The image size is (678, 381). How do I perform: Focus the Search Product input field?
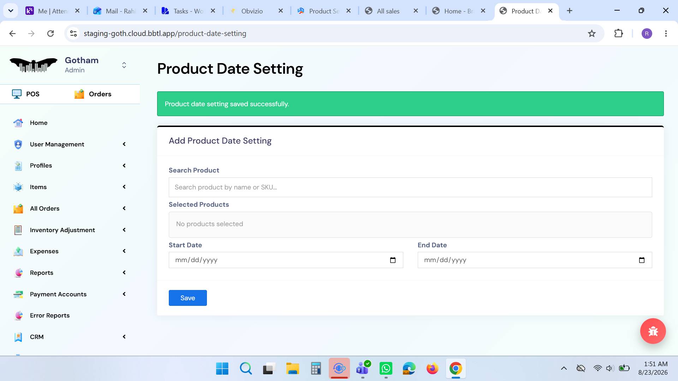(x=410, y=187)
